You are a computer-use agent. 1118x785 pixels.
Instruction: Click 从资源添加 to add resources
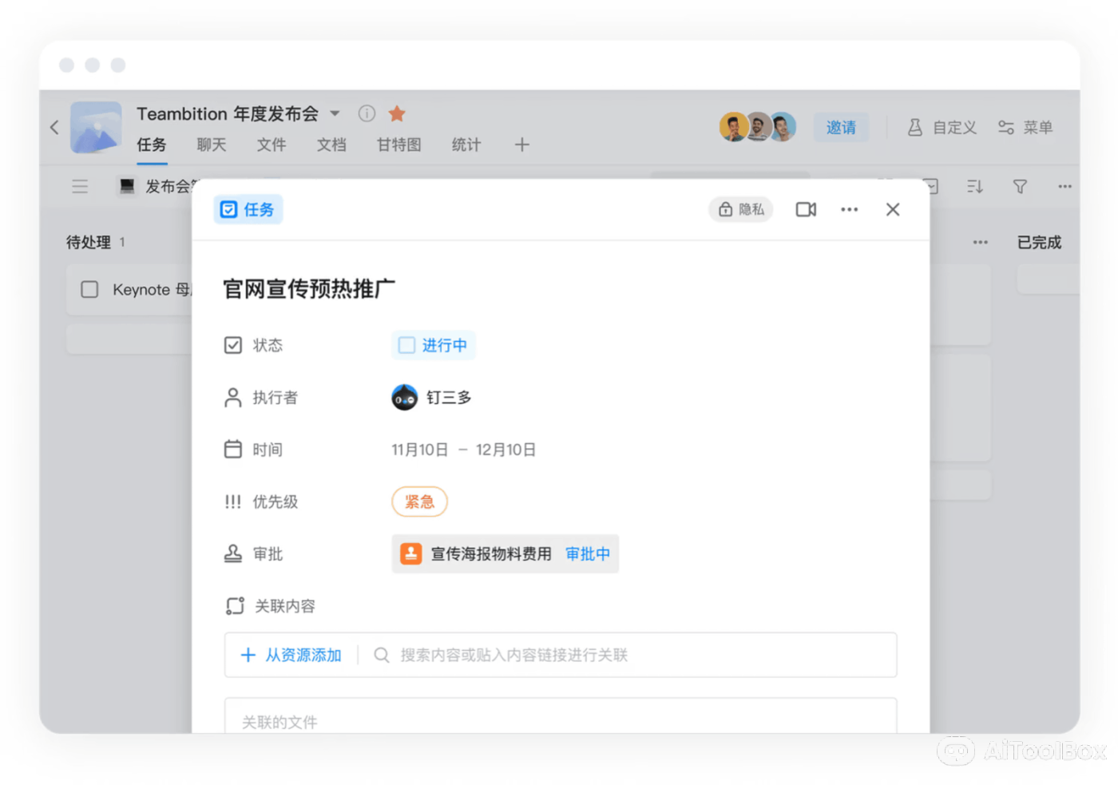point(291,655)
